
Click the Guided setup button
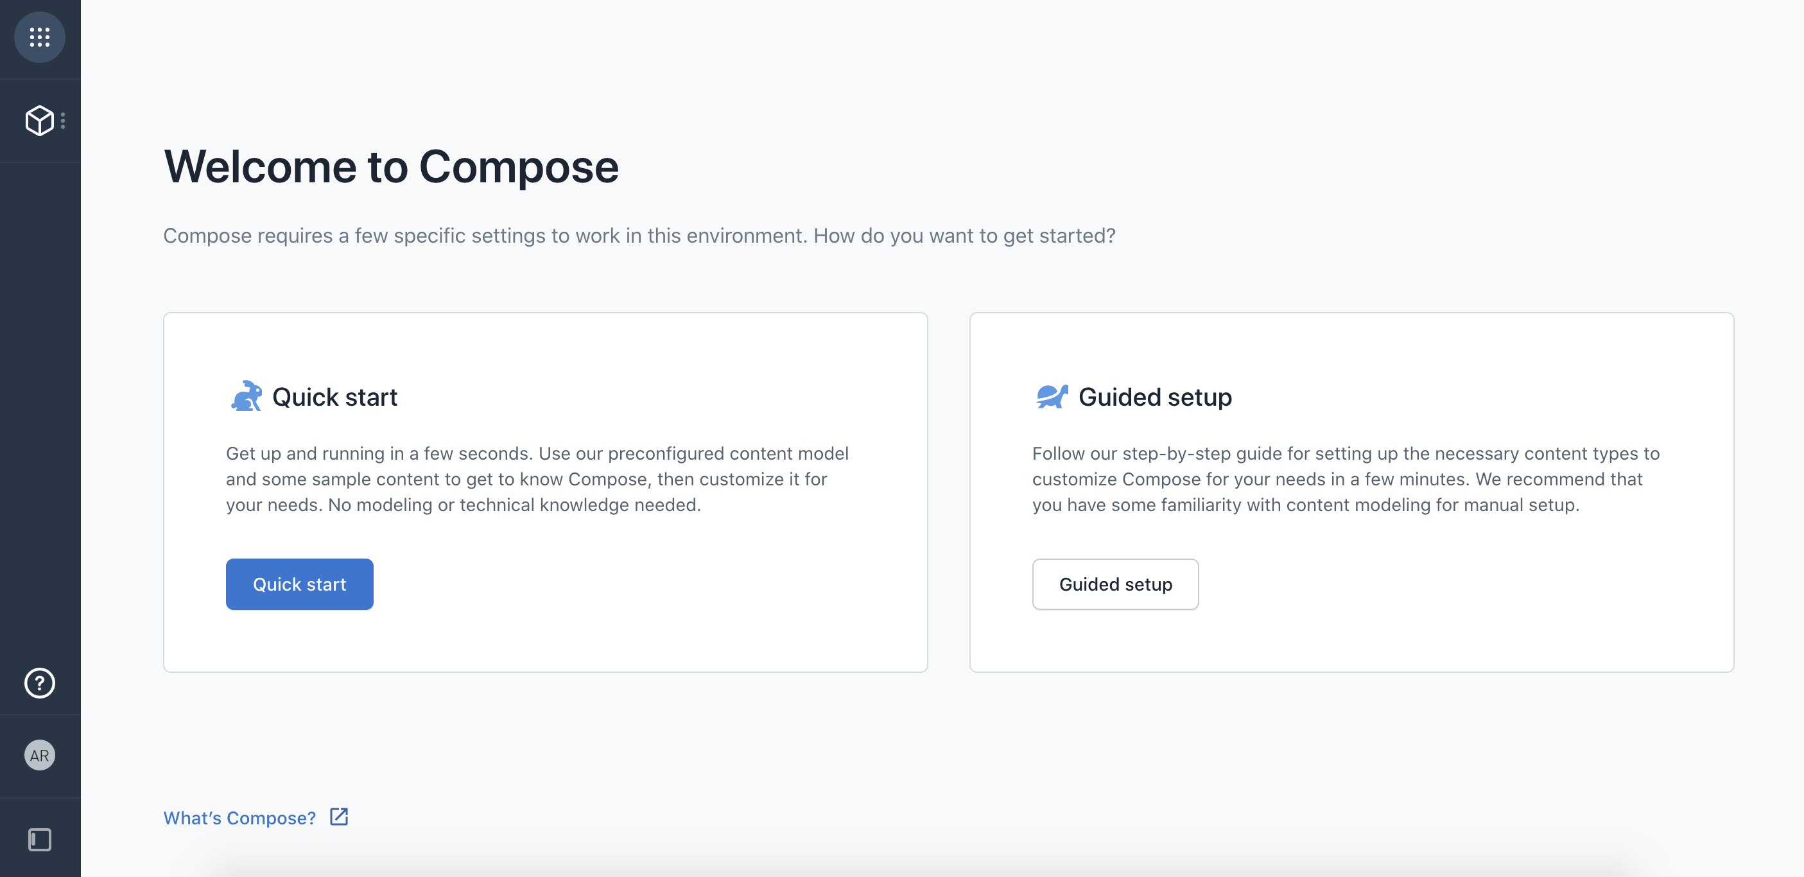pos(1115,584)
